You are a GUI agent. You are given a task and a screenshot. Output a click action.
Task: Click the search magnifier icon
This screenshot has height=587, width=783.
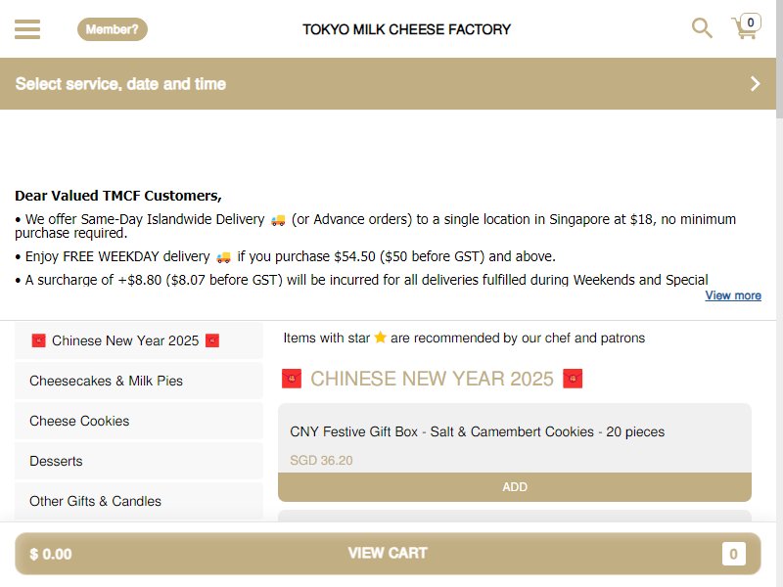702,28
